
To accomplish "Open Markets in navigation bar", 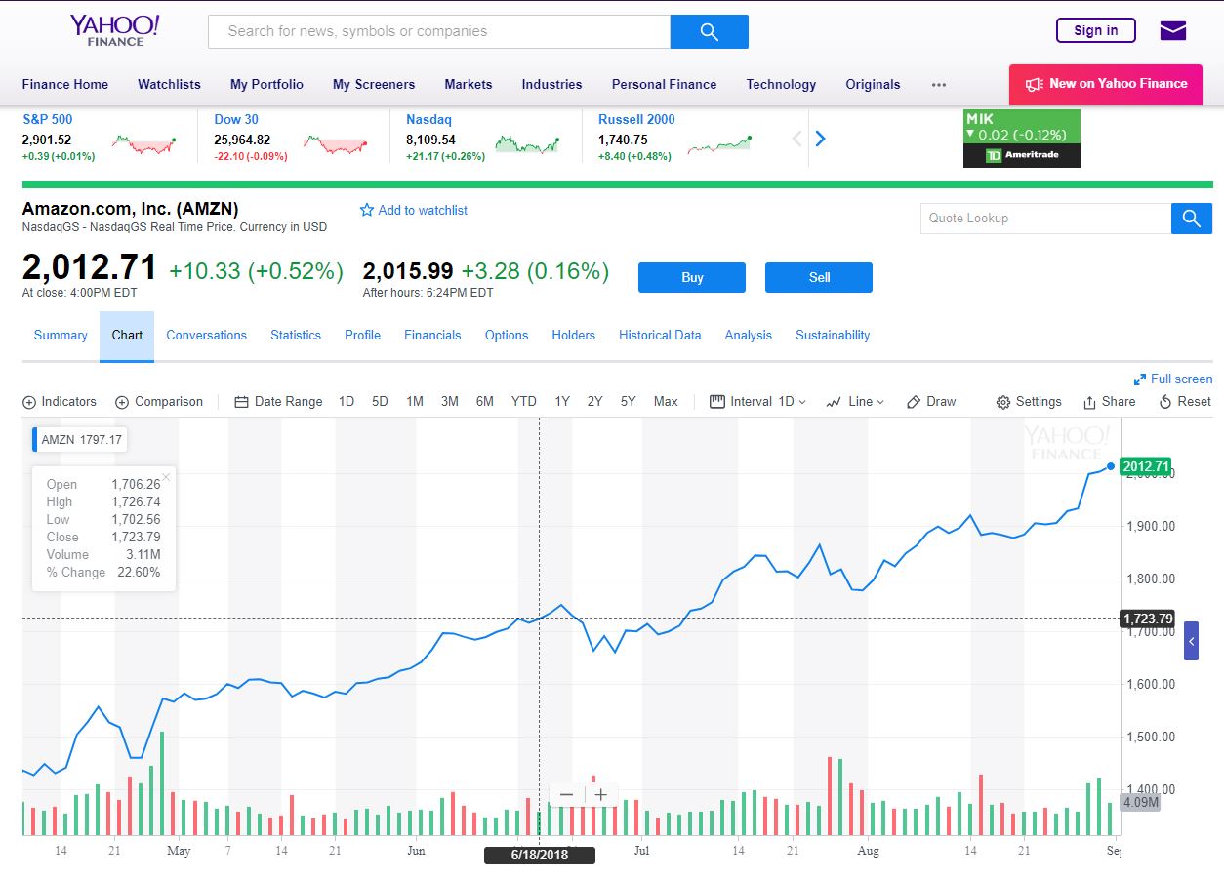I will [469, 85].
